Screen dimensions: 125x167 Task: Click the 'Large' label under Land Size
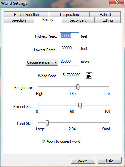pos(40,129)
